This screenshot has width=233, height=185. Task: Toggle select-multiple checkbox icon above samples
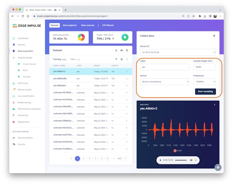click(122, 59)
